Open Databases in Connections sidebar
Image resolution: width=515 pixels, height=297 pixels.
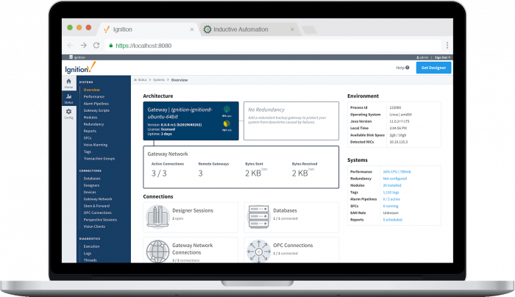(x=92, y=179)
